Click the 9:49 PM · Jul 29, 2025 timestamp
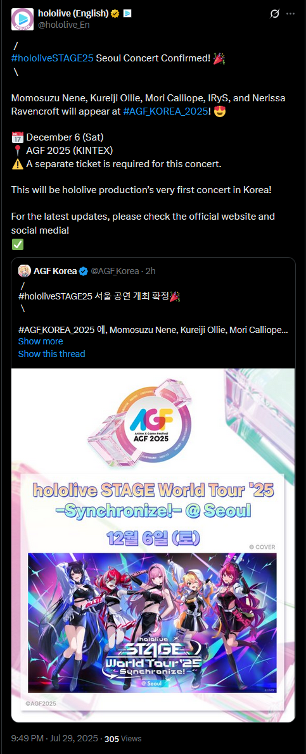 (54, 738)
